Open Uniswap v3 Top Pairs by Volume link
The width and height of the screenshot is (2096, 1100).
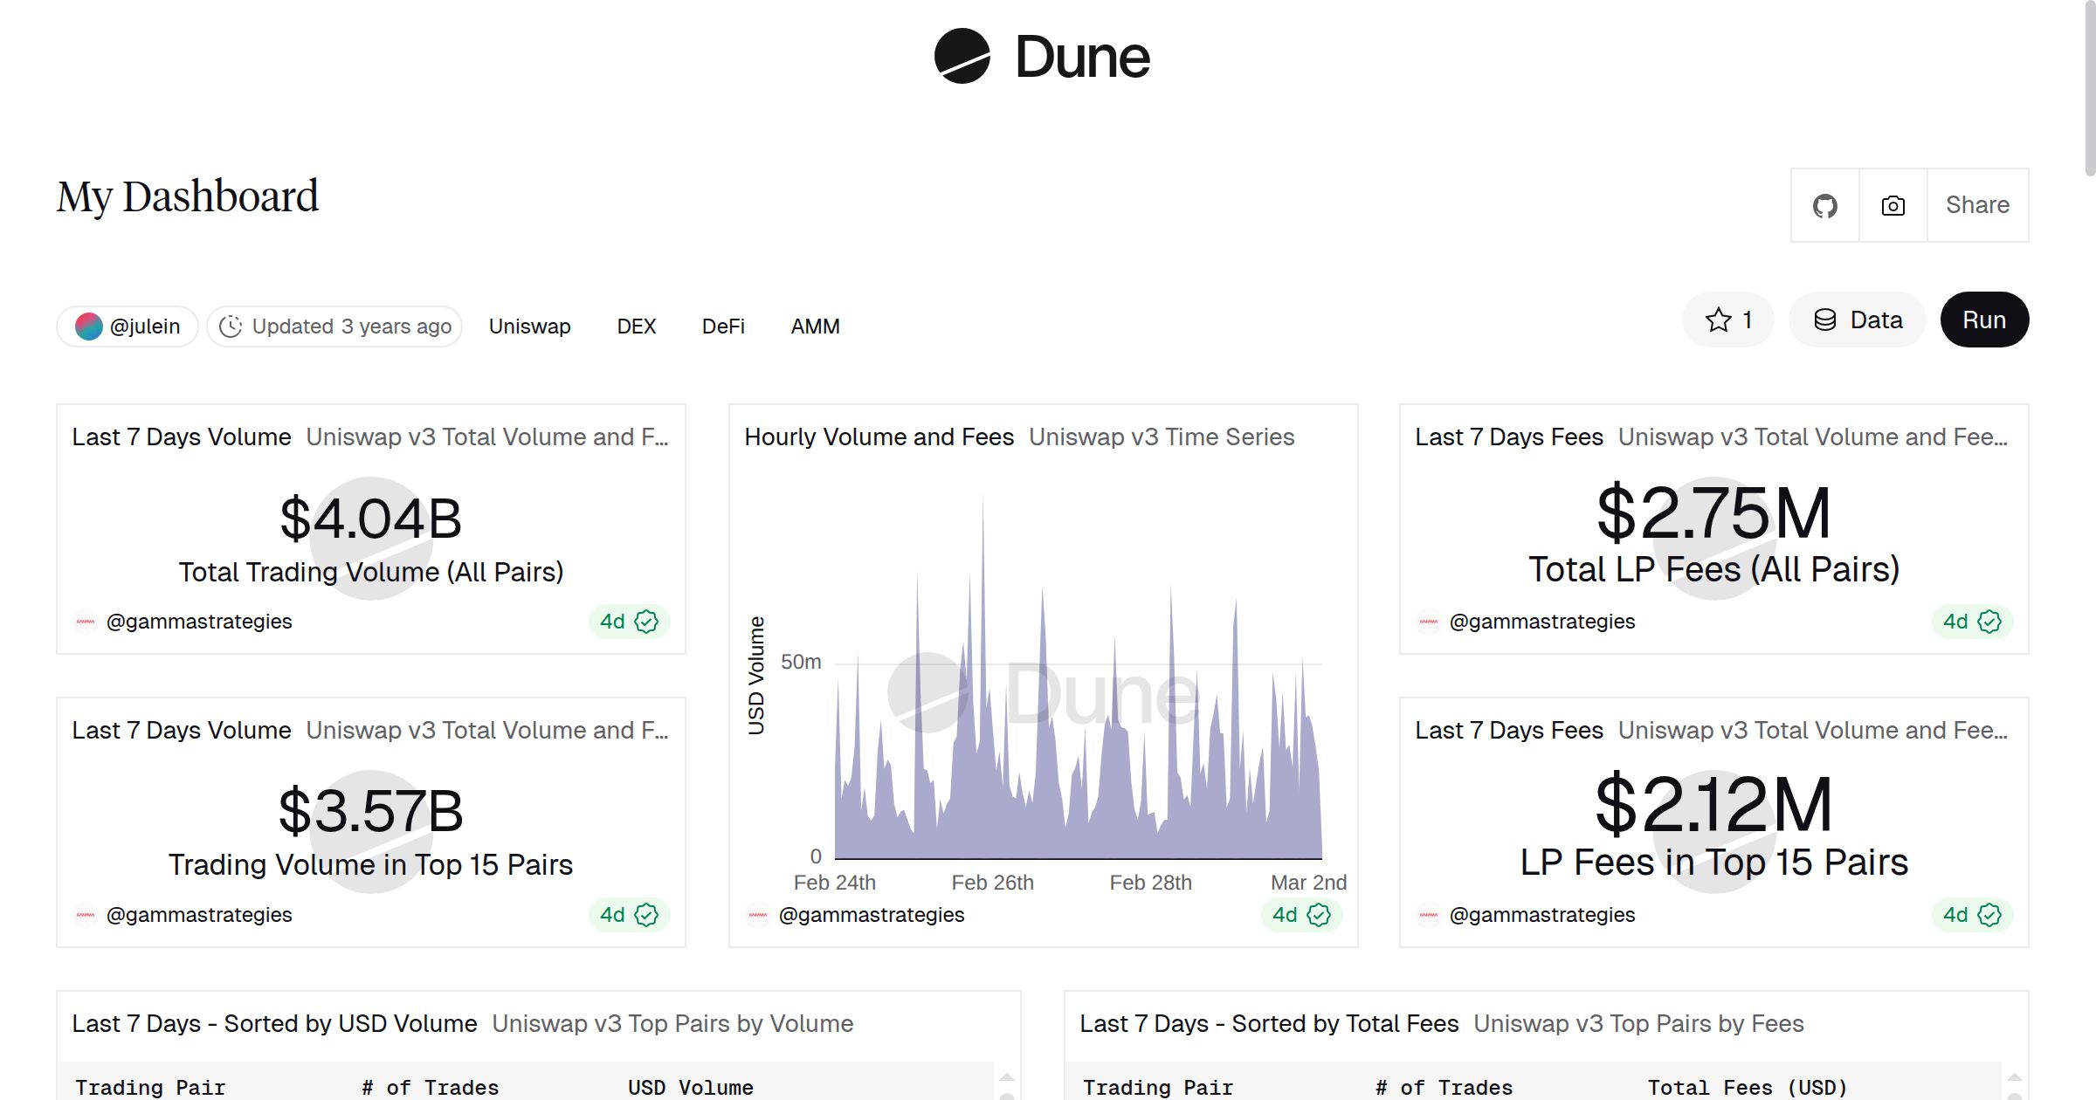(672, 1024)
